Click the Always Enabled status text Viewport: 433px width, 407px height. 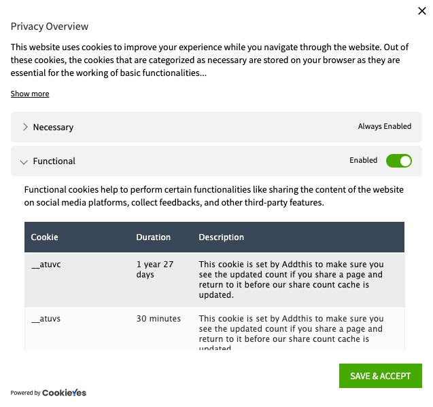coord(384,126)
